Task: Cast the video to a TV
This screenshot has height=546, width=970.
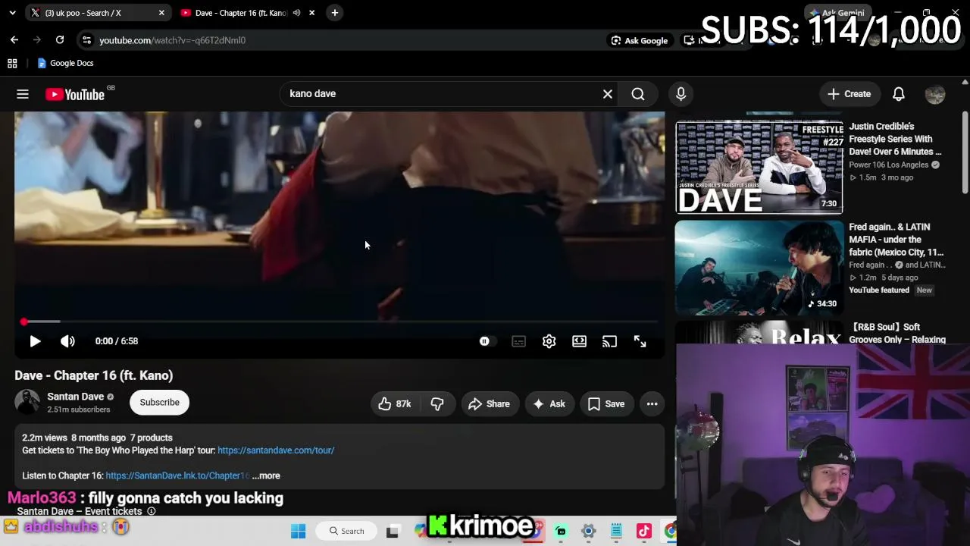Action: [x=609, y=341]
